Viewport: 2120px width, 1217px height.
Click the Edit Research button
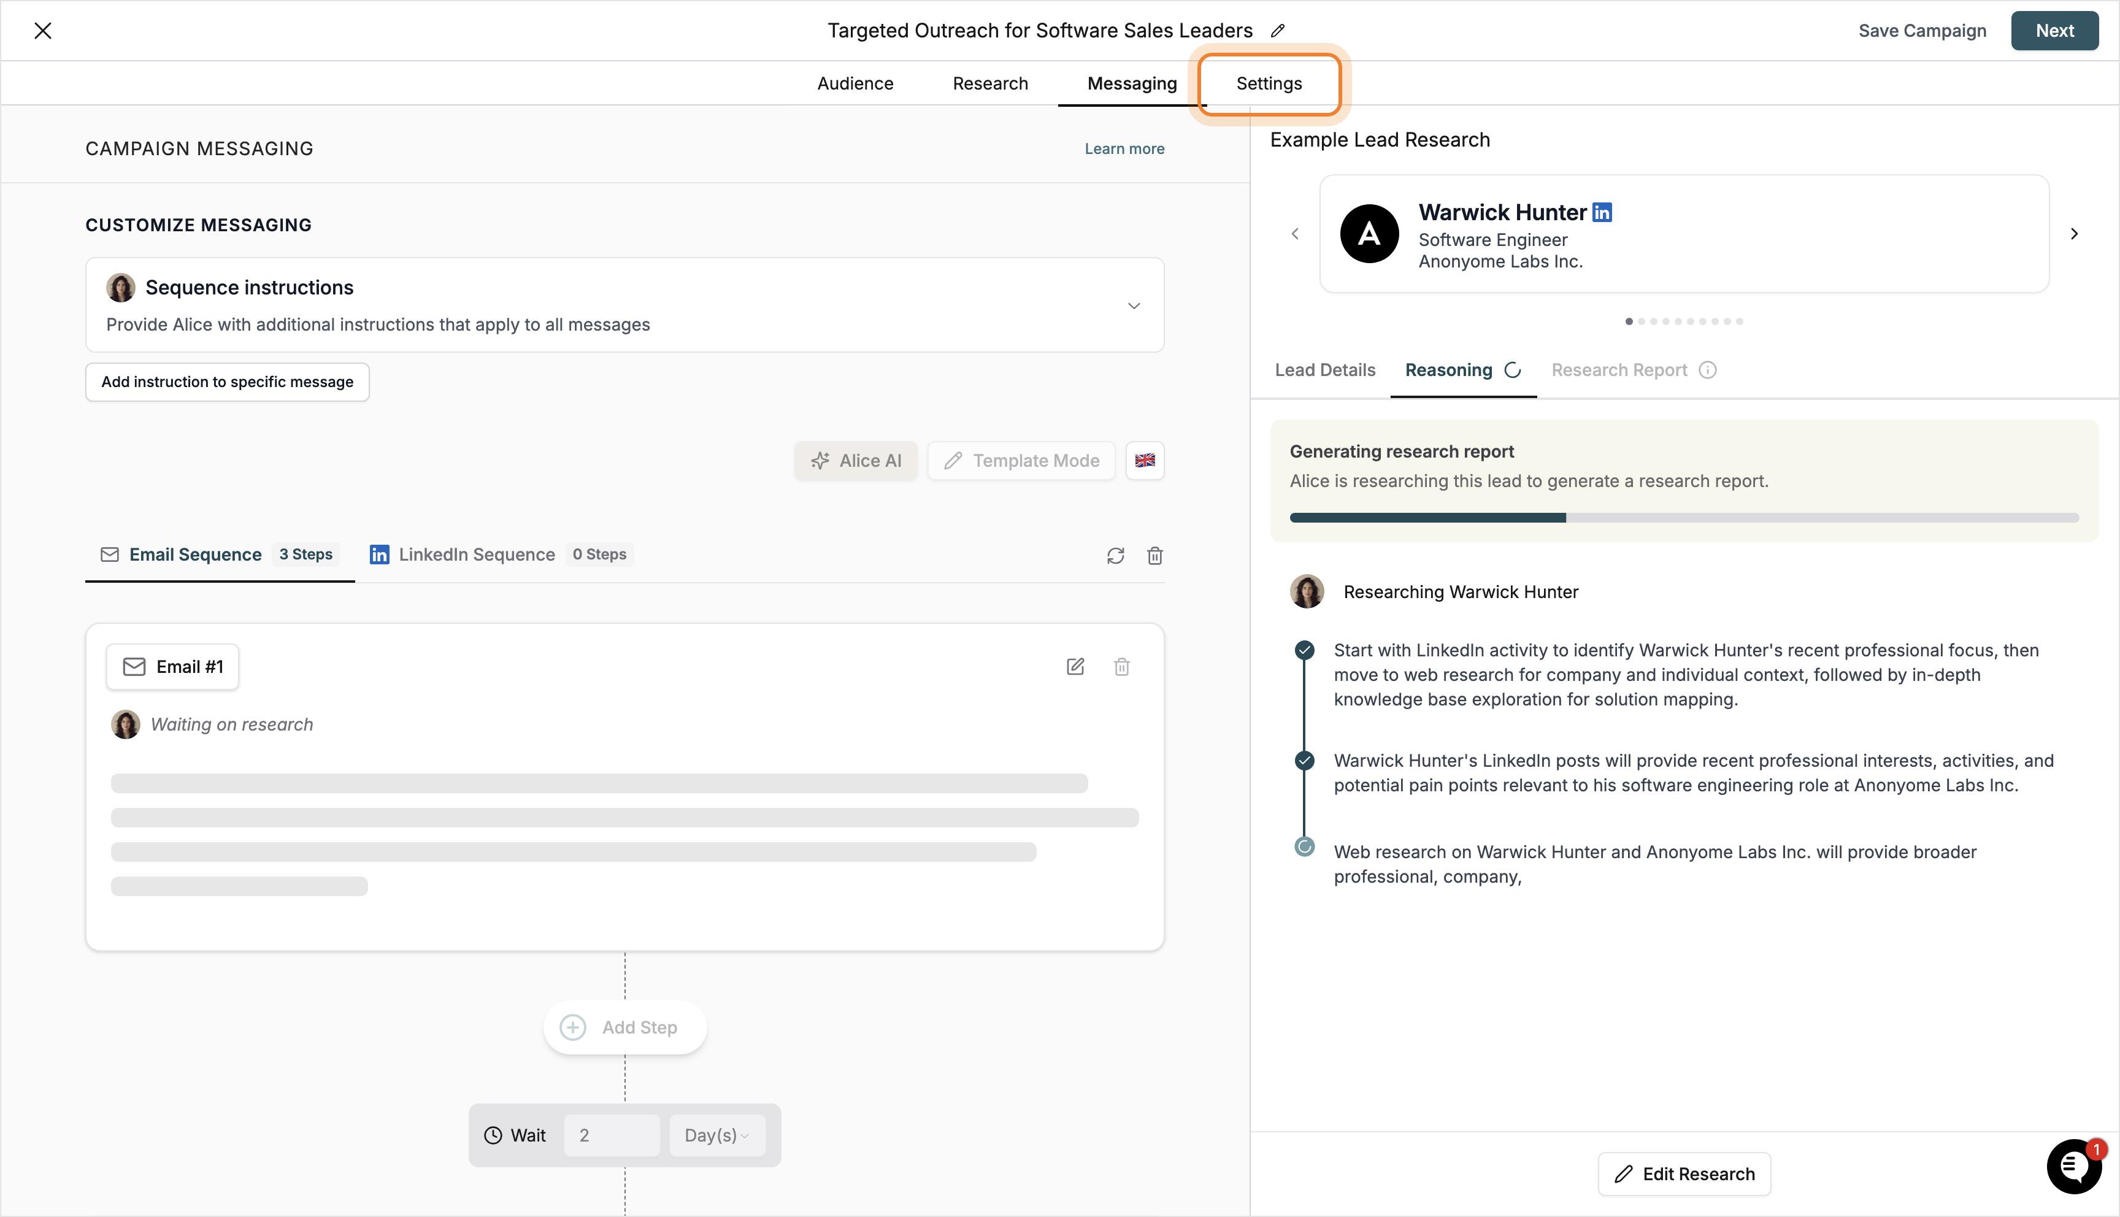click(1684, 1173)
